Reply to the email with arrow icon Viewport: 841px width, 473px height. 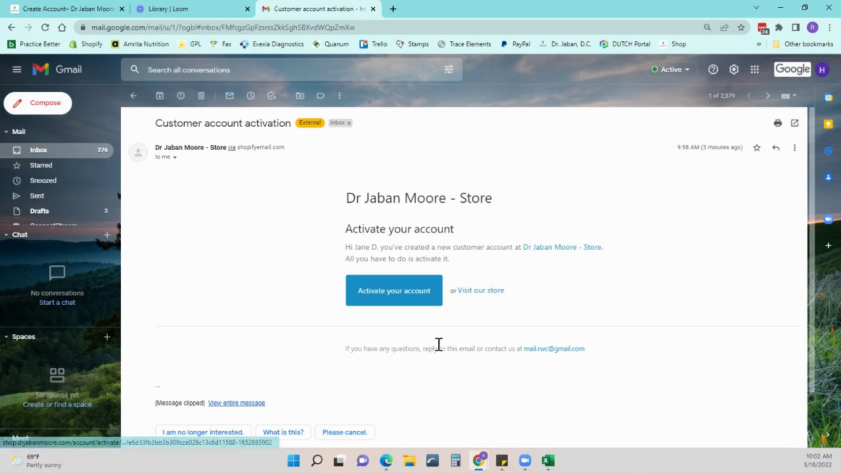point(776,148)
